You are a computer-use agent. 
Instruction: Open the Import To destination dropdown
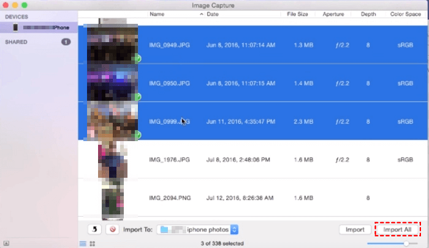(x=197, y=230)
